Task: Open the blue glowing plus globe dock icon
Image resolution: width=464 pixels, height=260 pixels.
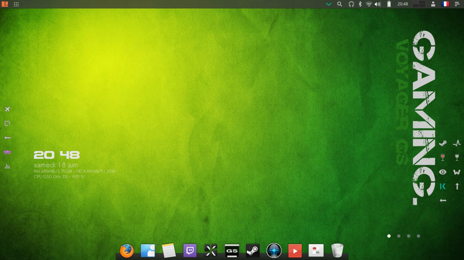Action: pos(274,251)
